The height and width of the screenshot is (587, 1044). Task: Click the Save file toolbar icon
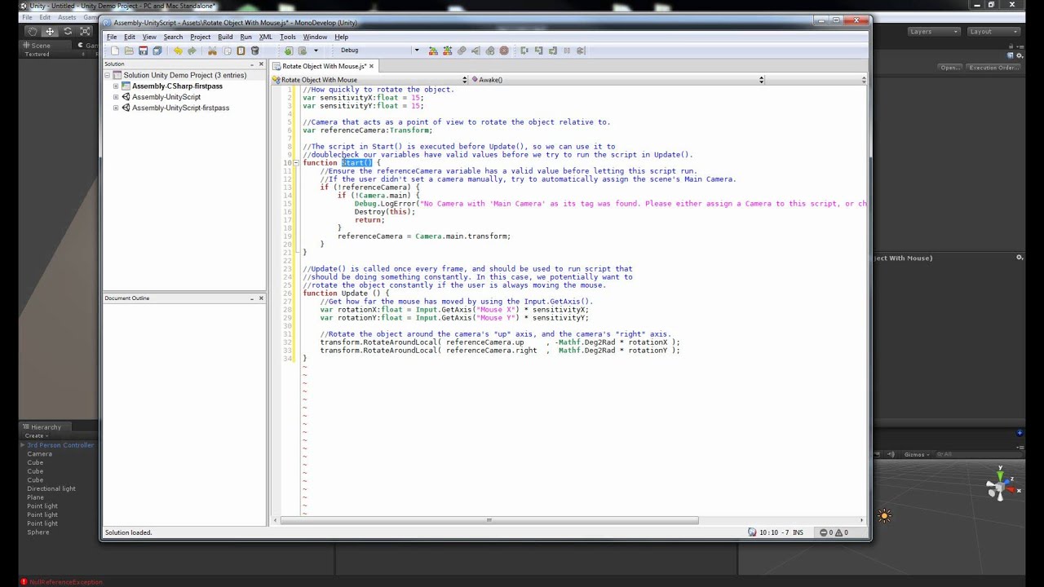pos(143,51)
